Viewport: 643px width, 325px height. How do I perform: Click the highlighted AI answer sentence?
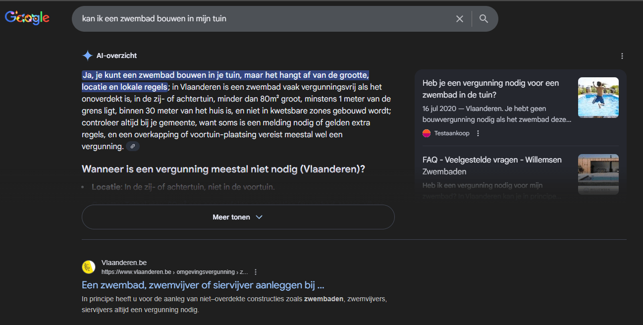(x=225, y=75)
